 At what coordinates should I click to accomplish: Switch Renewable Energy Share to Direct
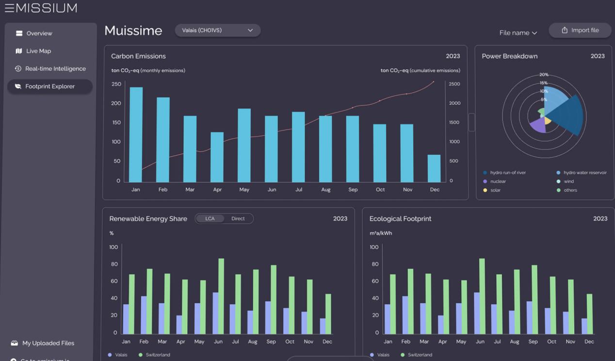[x=238, y=219]
